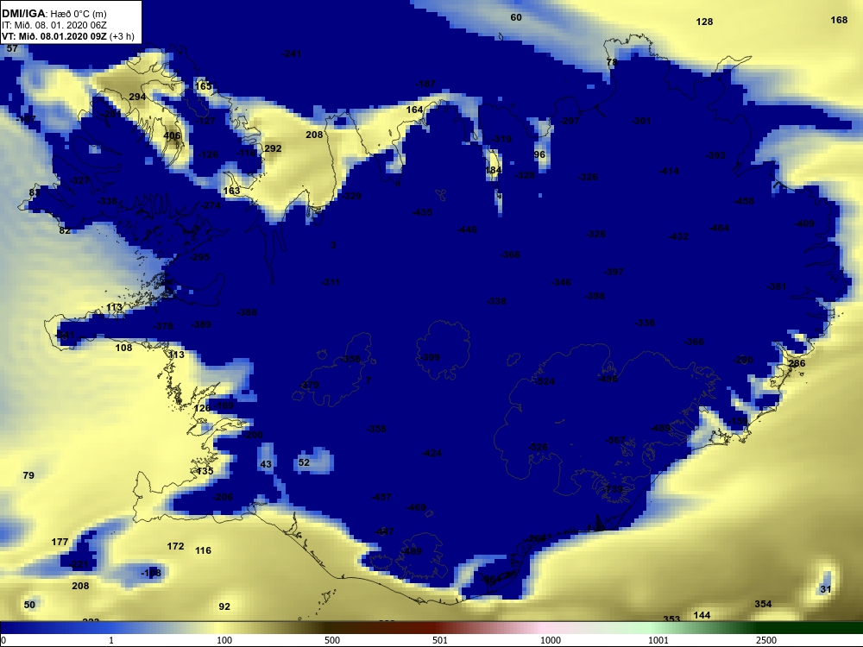Click the valid time line 'VT: Mið. 08.01.2020 09Z (+3 h)'
Image resolution: width=863 pixels, height=647 pixels.
[67, 36]
